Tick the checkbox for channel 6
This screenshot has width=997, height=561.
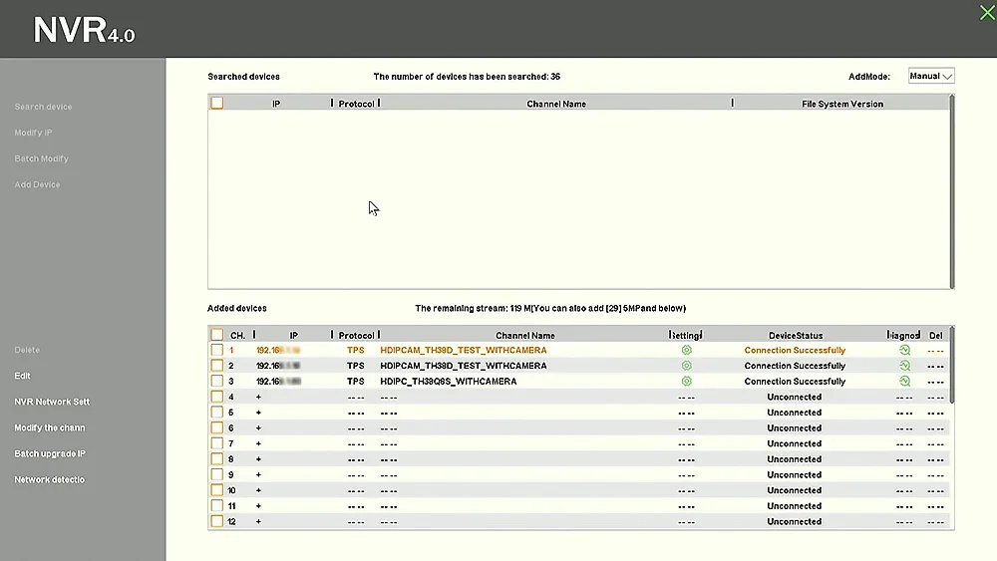[216, 427]
